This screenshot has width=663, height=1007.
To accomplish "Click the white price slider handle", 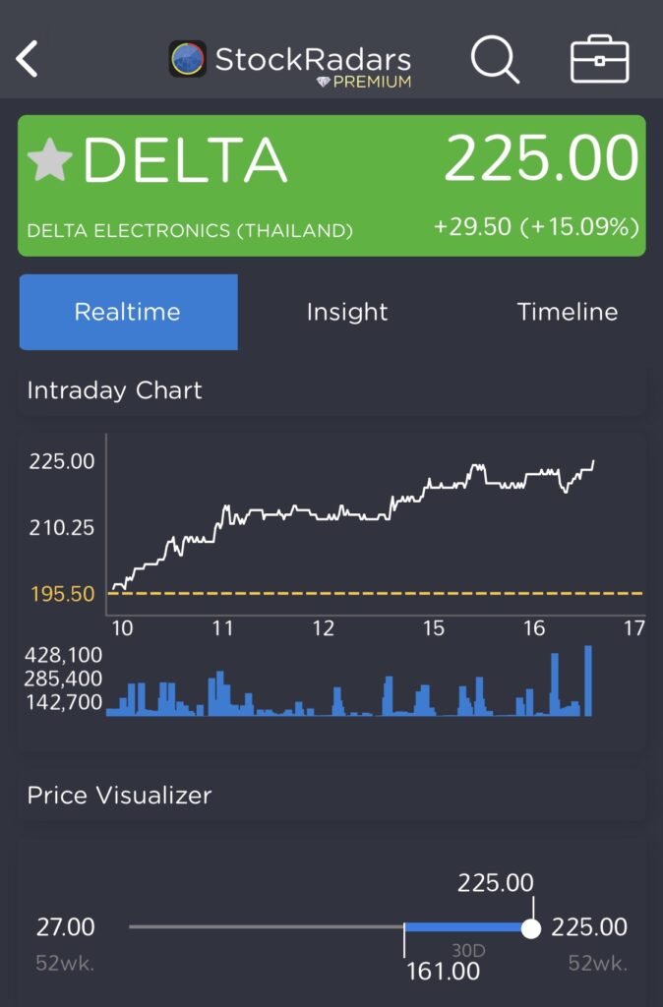I will coord(531,927).
